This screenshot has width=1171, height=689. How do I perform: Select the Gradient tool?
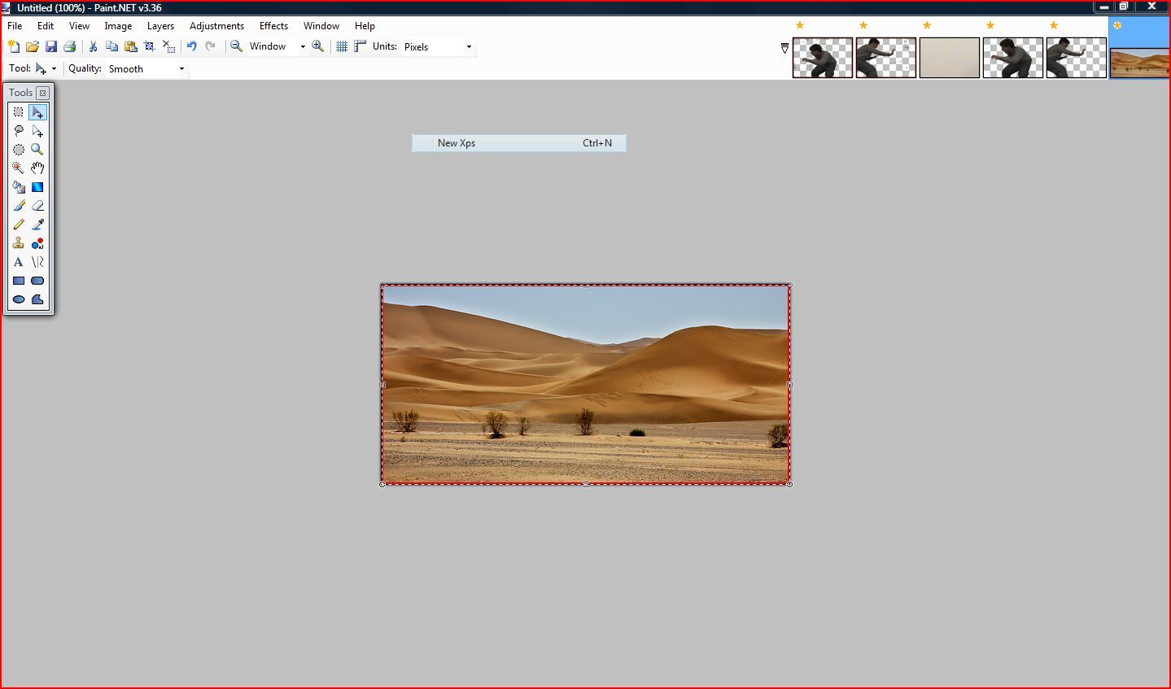[x=37, y=186]
